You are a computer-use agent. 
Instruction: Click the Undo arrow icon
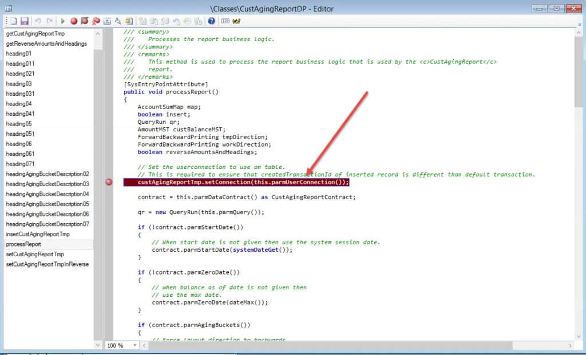38,21
